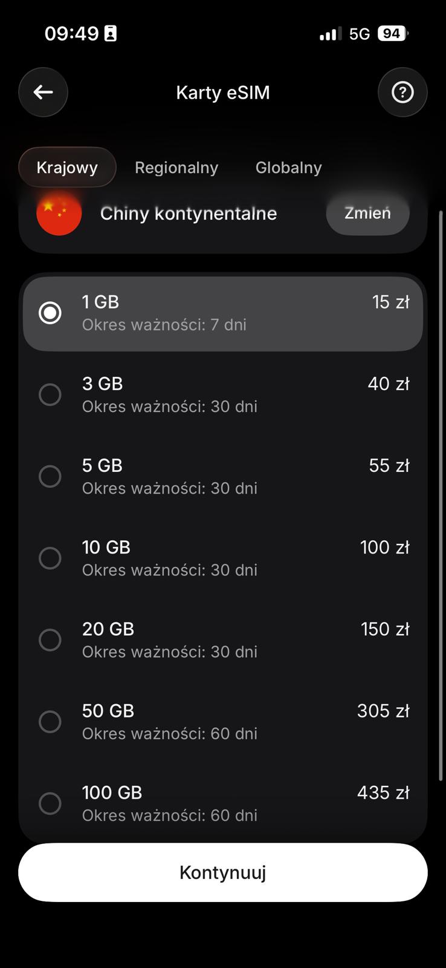446x968 pixels.
Task: Open the help question mark icon
Action: tap(402, 92)
